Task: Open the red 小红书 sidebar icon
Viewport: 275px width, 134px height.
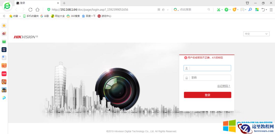Action: coord(4,74)
